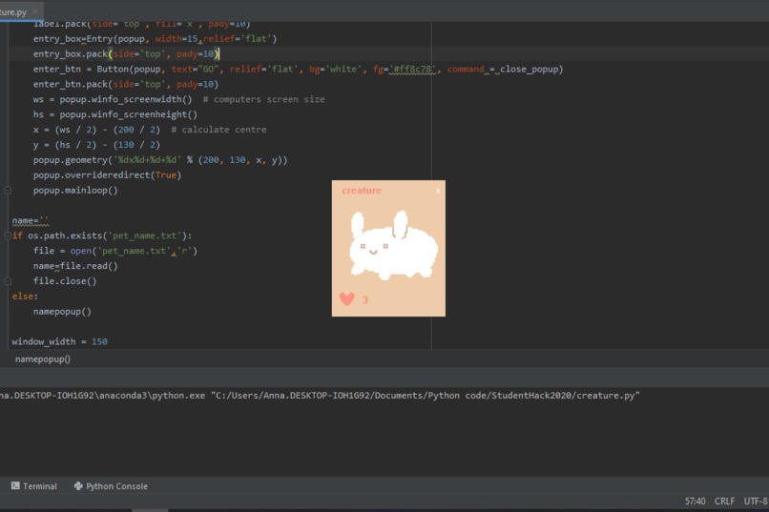Image resolution: width=769 pixels, height=512 pixels.
Task: Click fold marker beside file.close() line
Action: 8,280
